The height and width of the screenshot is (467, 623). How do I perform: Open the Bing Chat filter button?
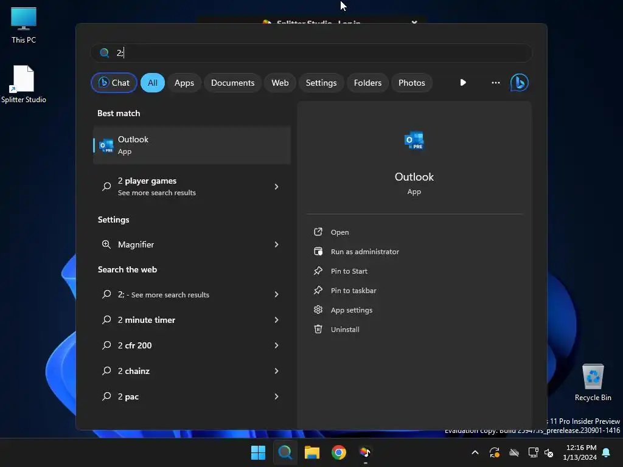point(114,83)
